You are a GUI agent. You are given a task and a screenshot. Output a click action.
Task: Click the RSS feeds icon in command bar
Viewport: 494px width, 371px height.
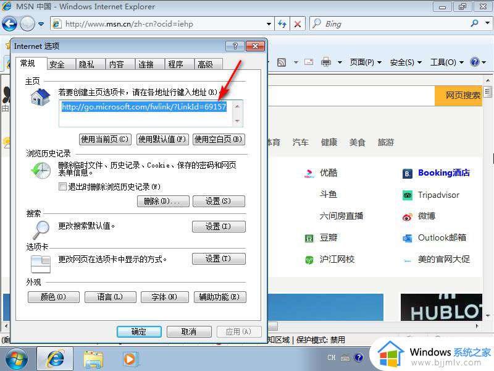[282, 62]
